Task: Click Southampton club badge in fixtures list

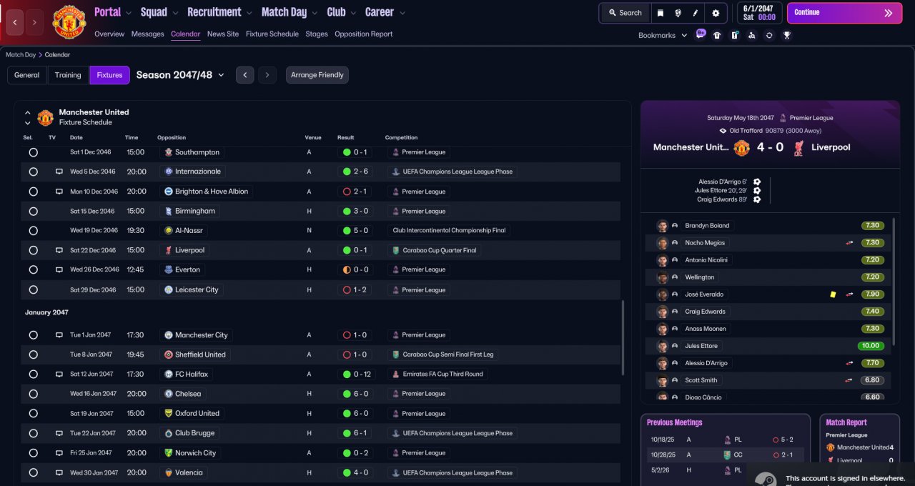Action: pyautogui.click(x=169, y=152)
